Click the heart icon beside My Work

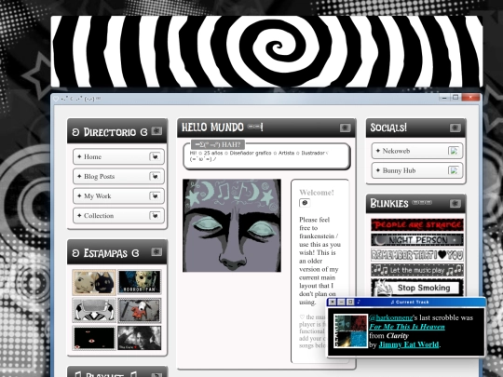coord(155,195)
